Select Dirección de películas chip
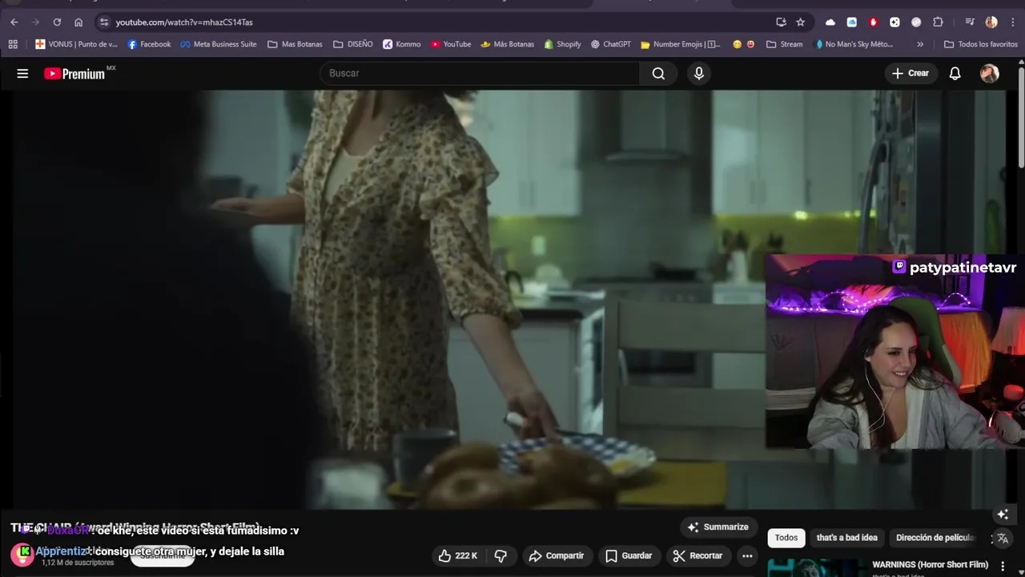 (935, 538)
